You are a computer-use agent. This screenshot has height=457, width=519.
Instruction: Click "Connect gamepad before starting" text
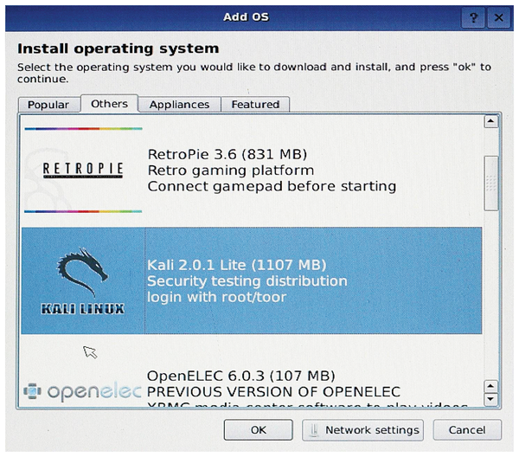(x=272, y=186)
